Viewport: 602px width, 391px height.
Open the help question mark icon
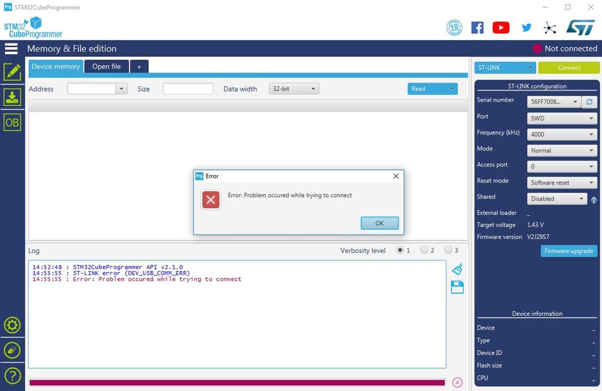coord(12,376)
